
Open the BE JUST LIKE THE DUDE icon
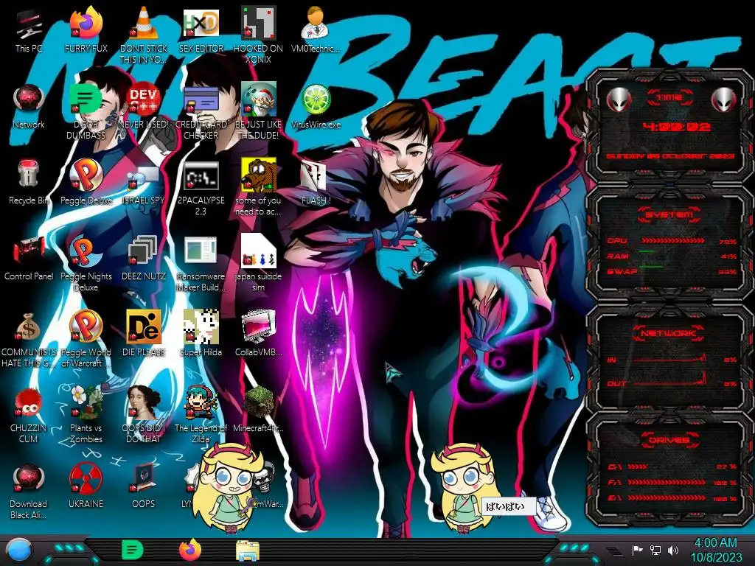point(258,100)
